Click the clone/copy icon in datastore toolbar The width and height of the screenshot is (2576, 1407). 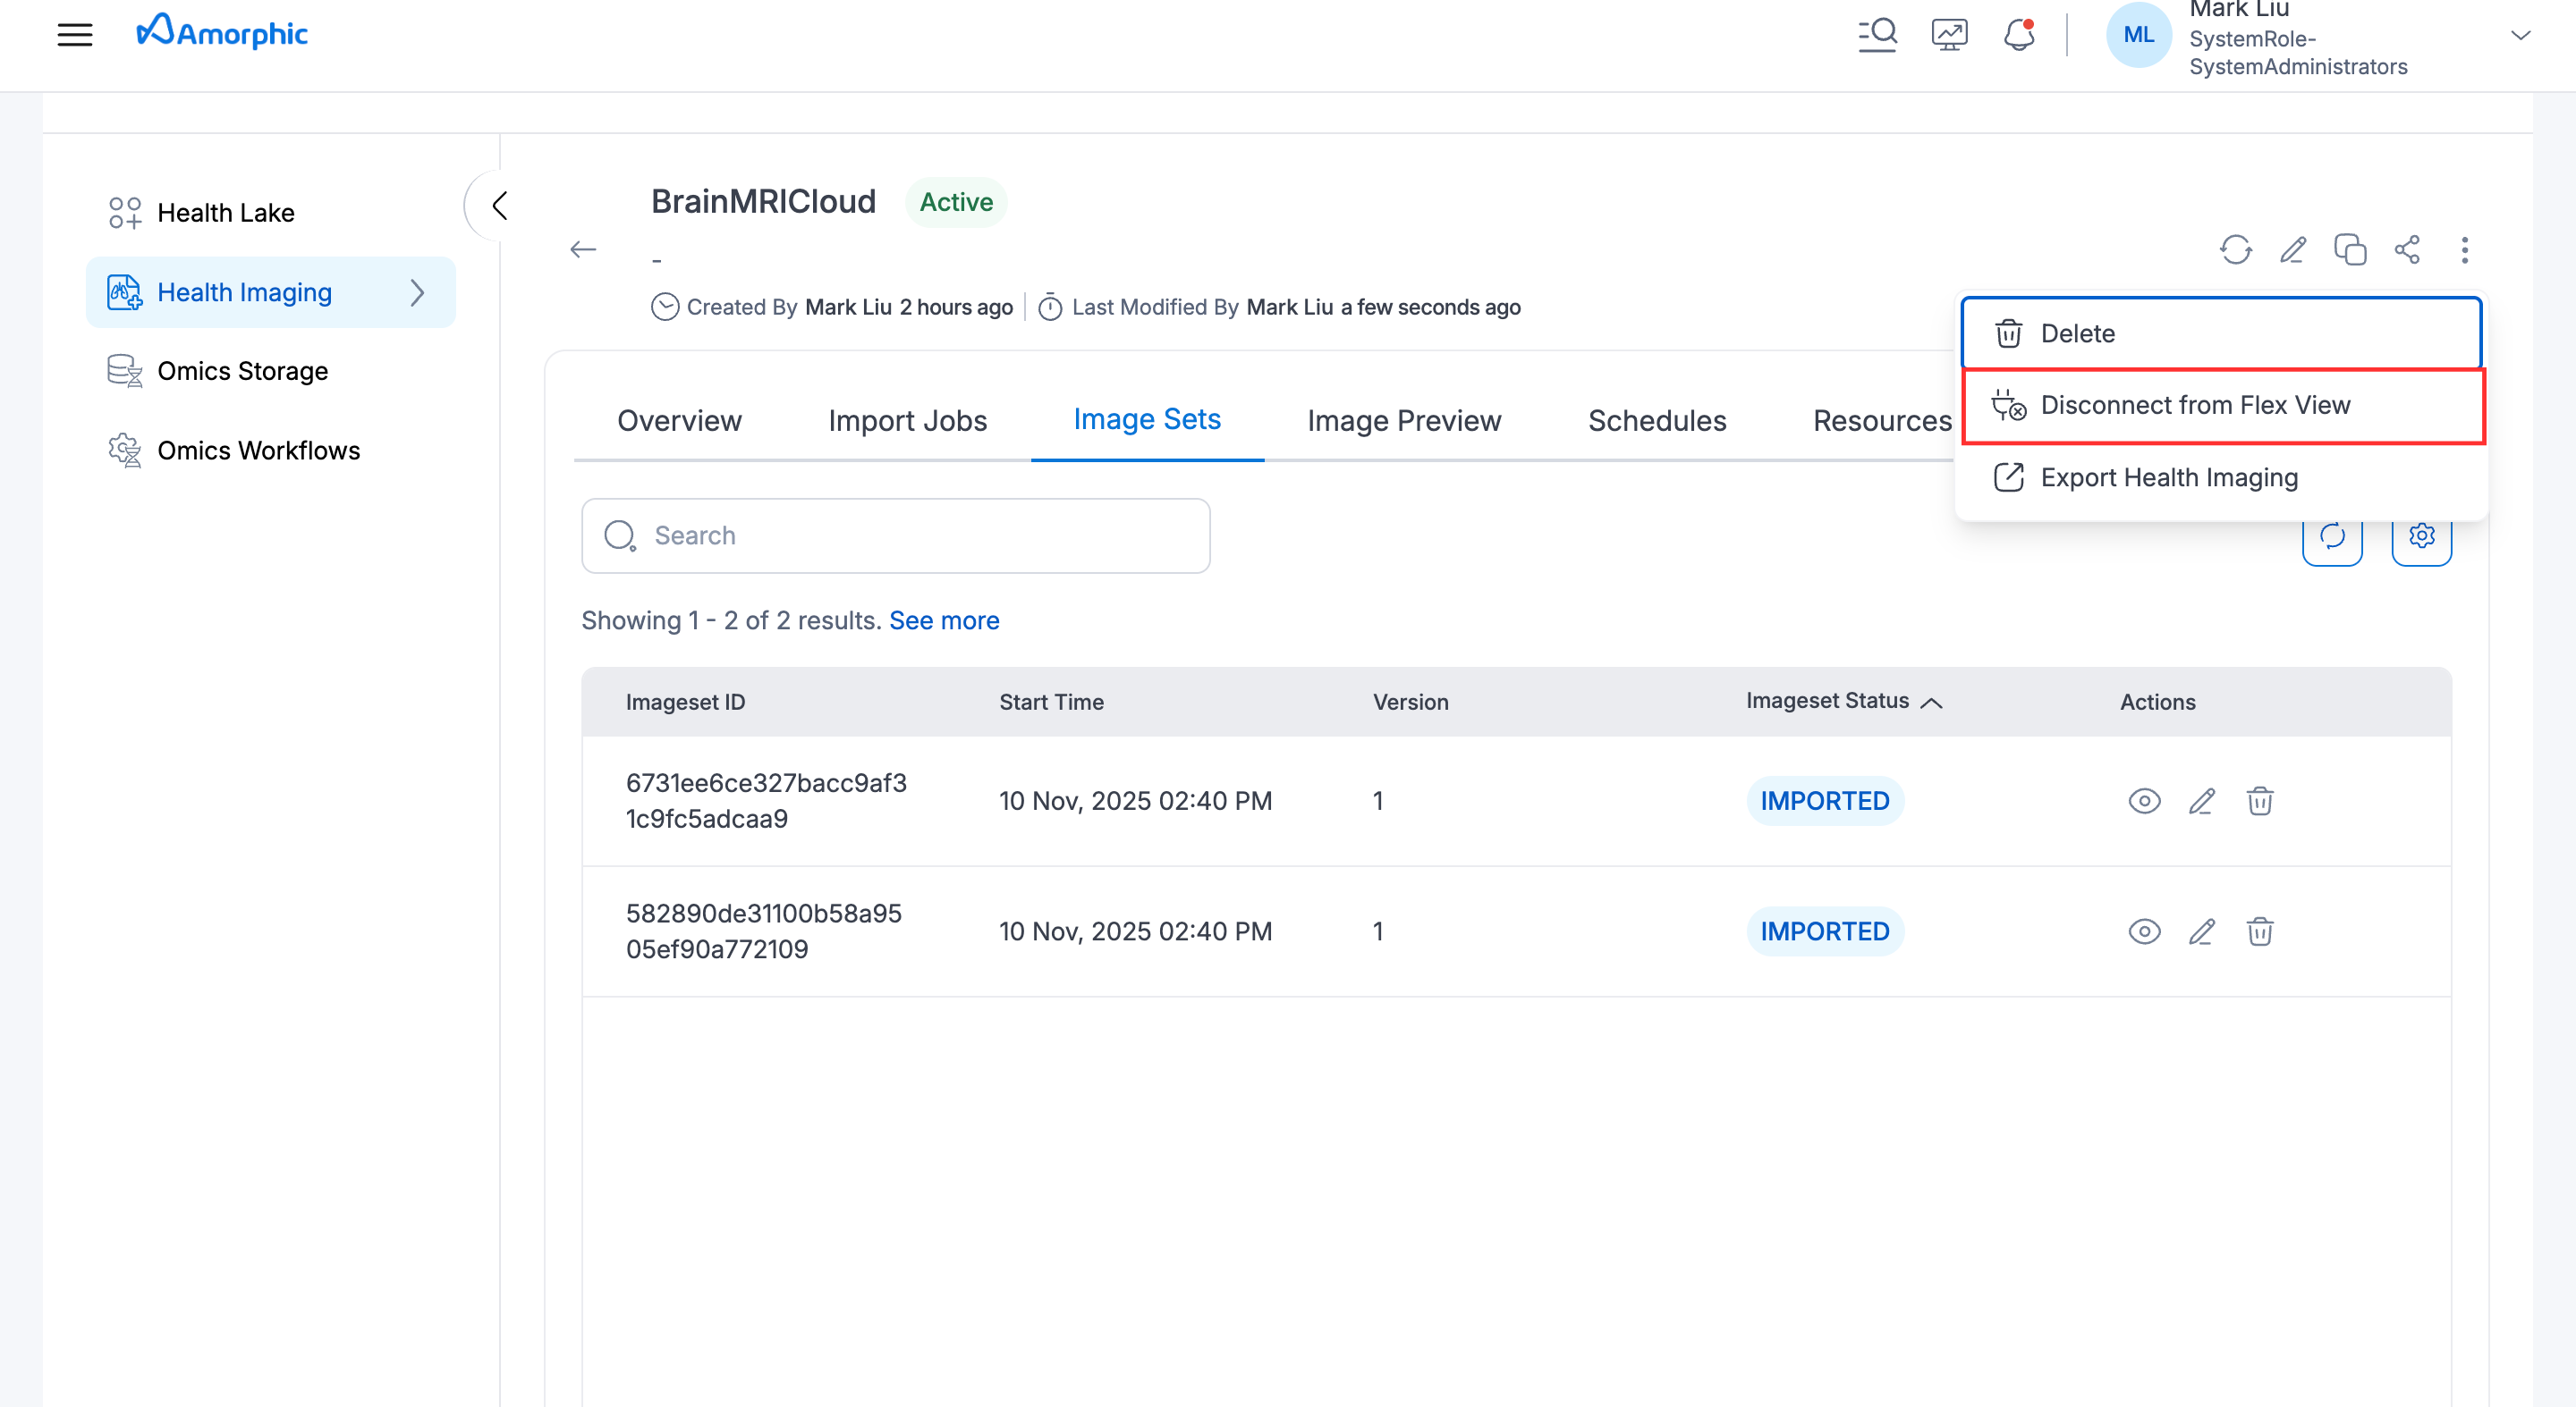pyautogui.click(x=2349, y=249)
